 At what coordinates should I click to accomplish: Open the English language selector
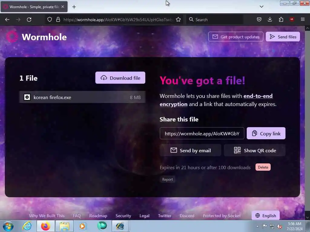(x=265, y=215)
